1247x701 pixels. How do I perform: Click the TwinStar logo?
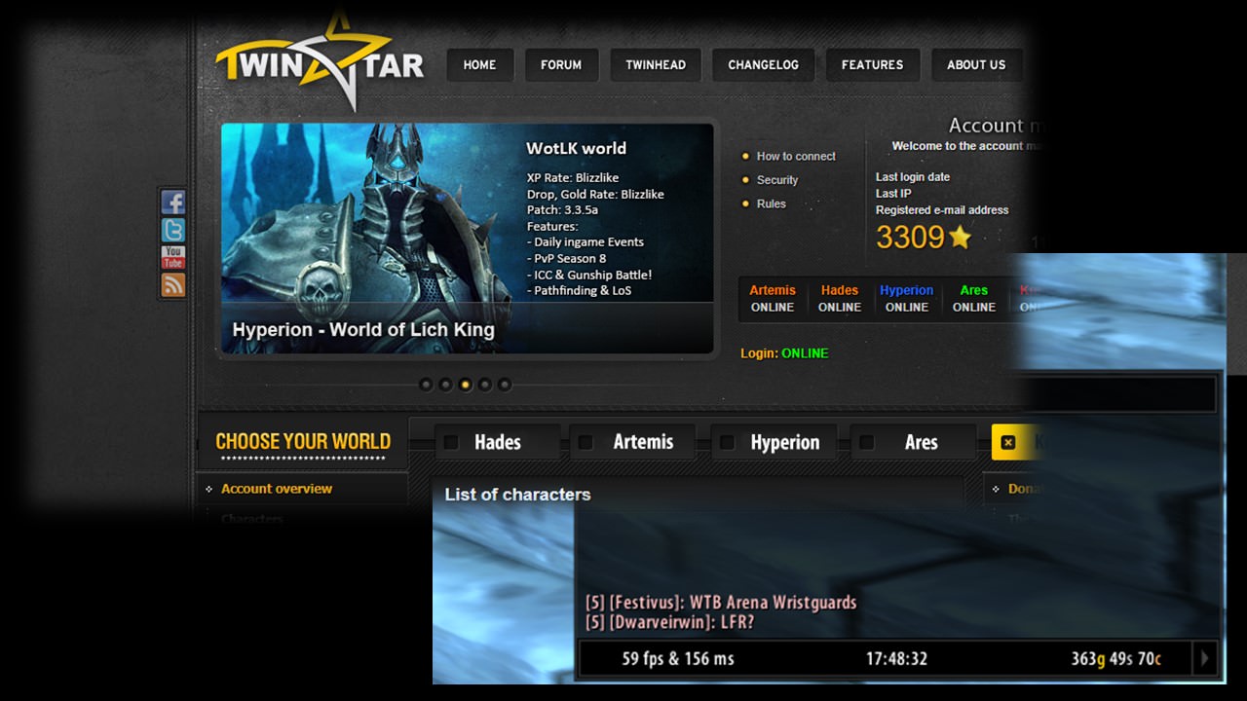pos(320,61)
